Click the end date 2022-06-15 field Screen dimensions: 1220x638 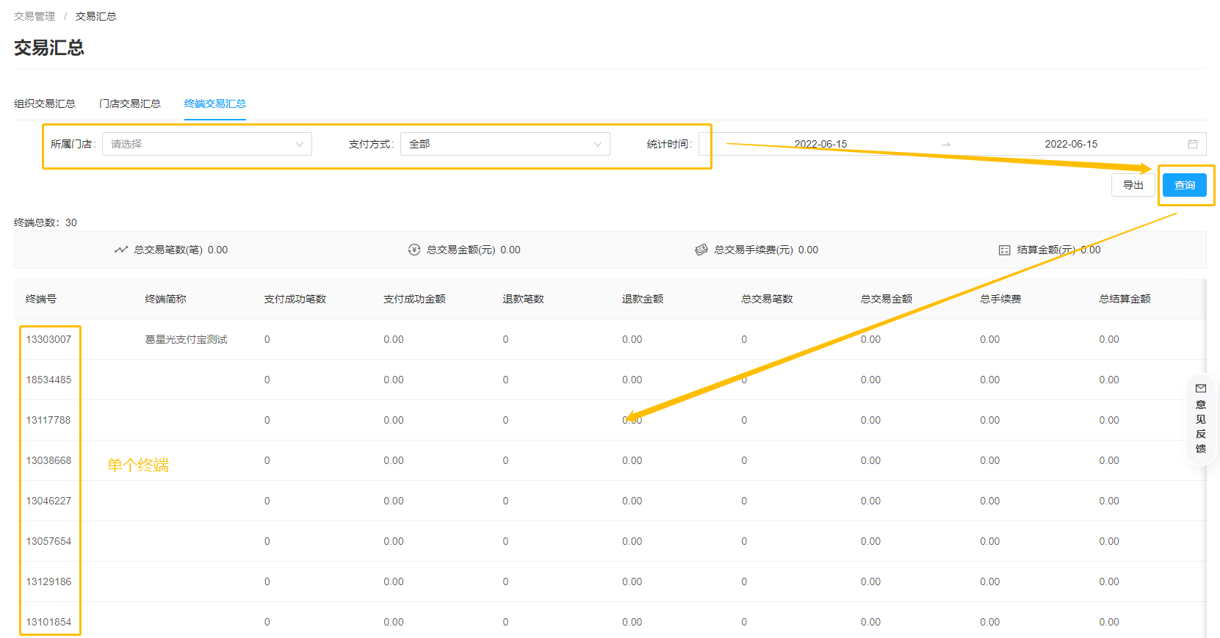coord(1071,144)
